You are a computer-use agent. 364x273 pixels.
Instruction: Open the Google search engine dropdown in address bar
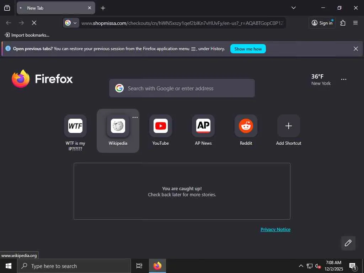(x=71, y=23)
